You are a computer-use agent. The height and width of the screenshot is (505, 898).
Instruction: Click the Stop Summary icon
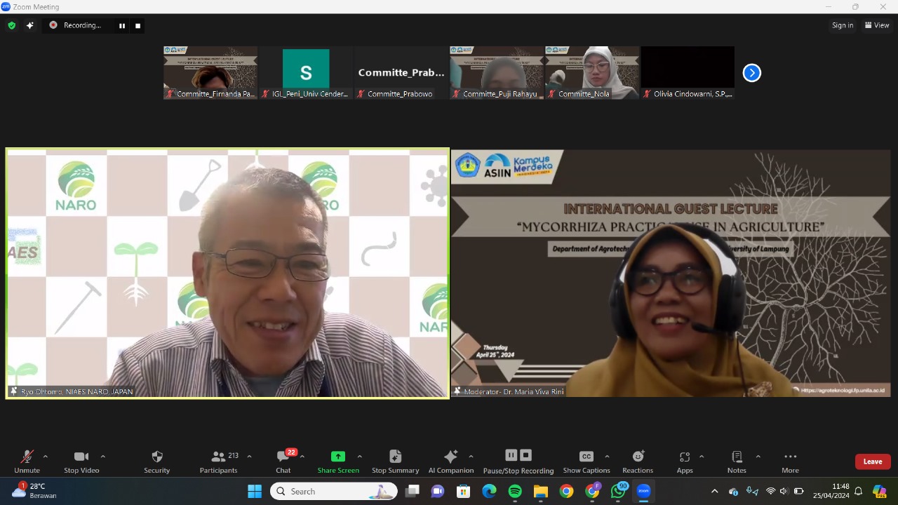click(395, 457)
